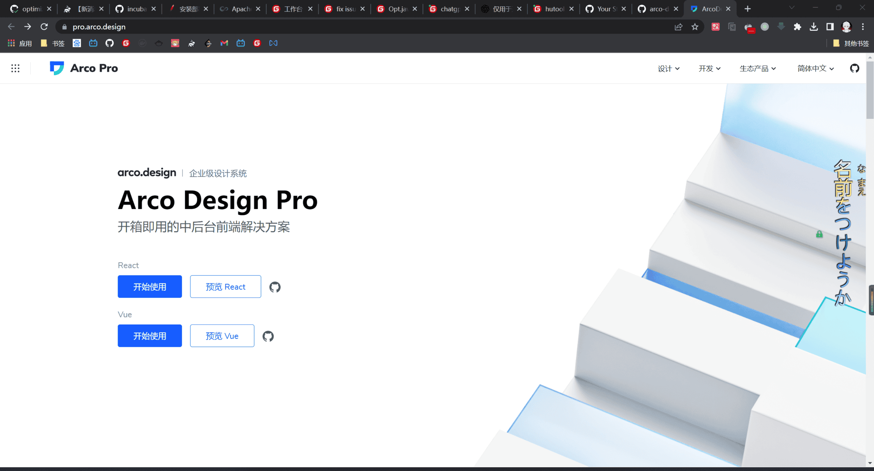
Task: Open the Vue GitHub repository icon
Action: coord(268,336)
